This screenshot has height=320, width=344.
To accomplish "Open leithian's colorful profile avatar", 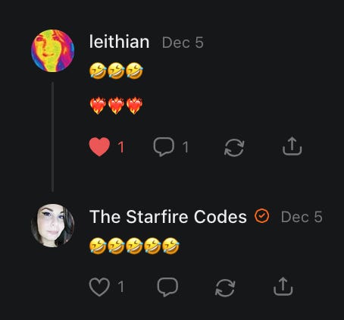I will coord(52,51).
